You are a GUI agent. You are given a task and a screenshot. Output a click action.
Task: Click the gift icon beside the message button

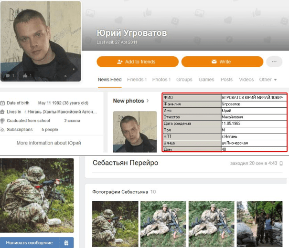66,243
